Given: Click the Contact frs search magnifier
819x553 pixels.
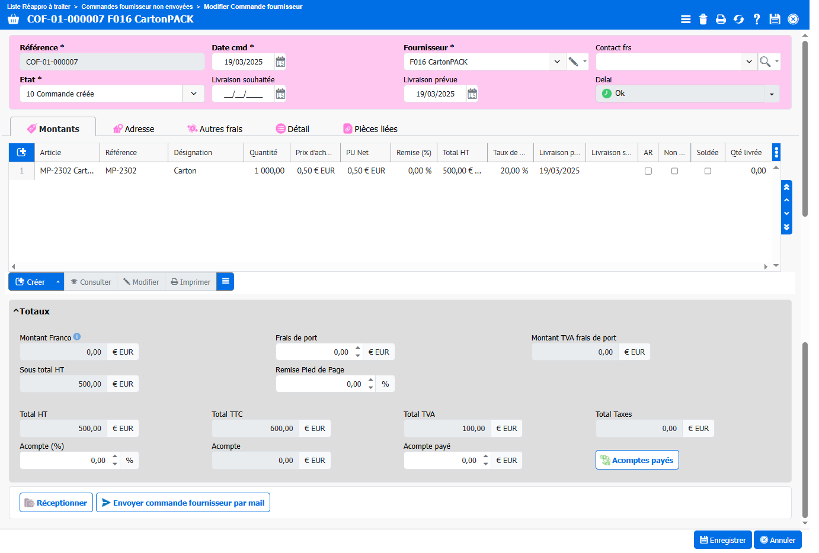Looking at the screenshot, I should [x=765, y=62].
